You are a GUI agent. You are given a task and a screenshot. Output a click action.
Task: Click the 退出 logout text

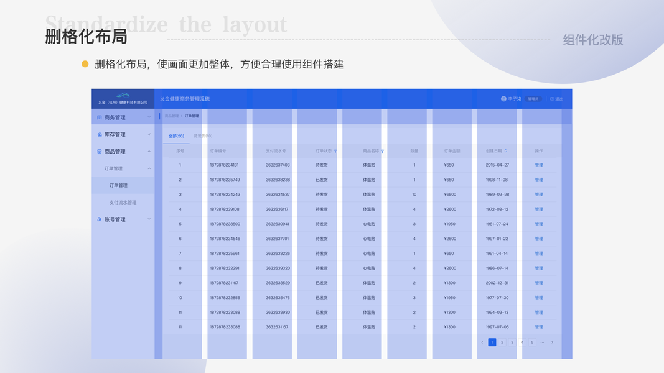(x=559, y=99)
